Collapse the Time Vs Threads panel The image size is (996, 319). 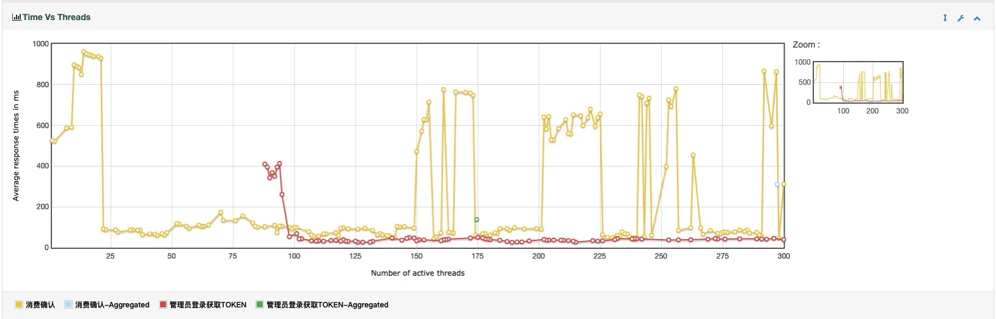[x=977, y=18]
